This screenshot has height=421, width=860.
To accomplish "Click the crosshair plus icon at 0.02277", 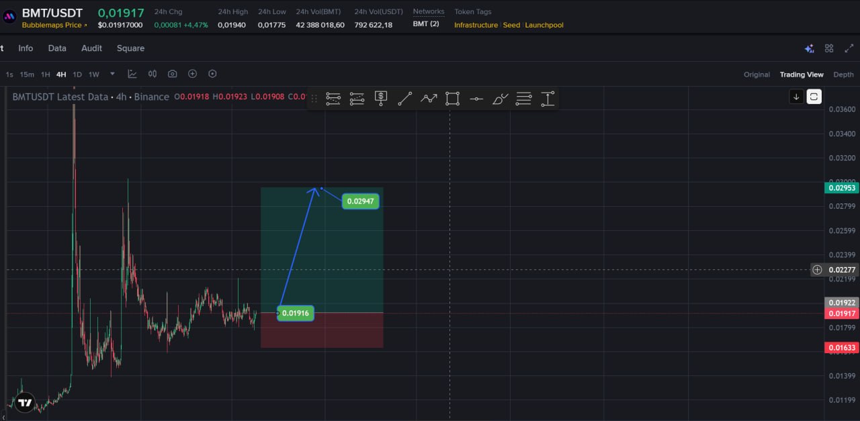I will coord(817,270).
